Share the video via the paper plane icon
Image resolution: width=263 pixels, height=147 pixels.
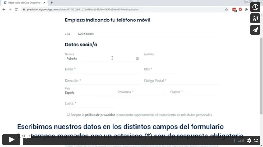coord(255,30)
